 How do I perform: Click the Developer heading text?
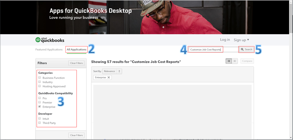[x=45, y=114]
